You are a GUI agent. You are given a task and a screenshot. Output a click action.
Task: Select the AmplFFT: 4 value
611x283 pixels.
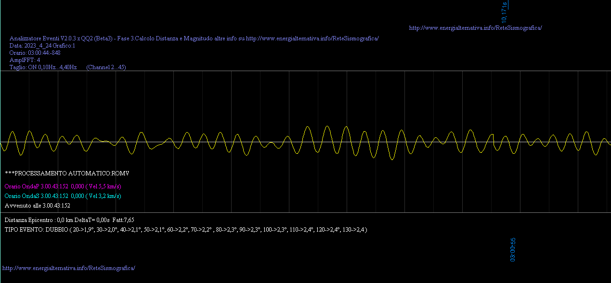[25, 60]
